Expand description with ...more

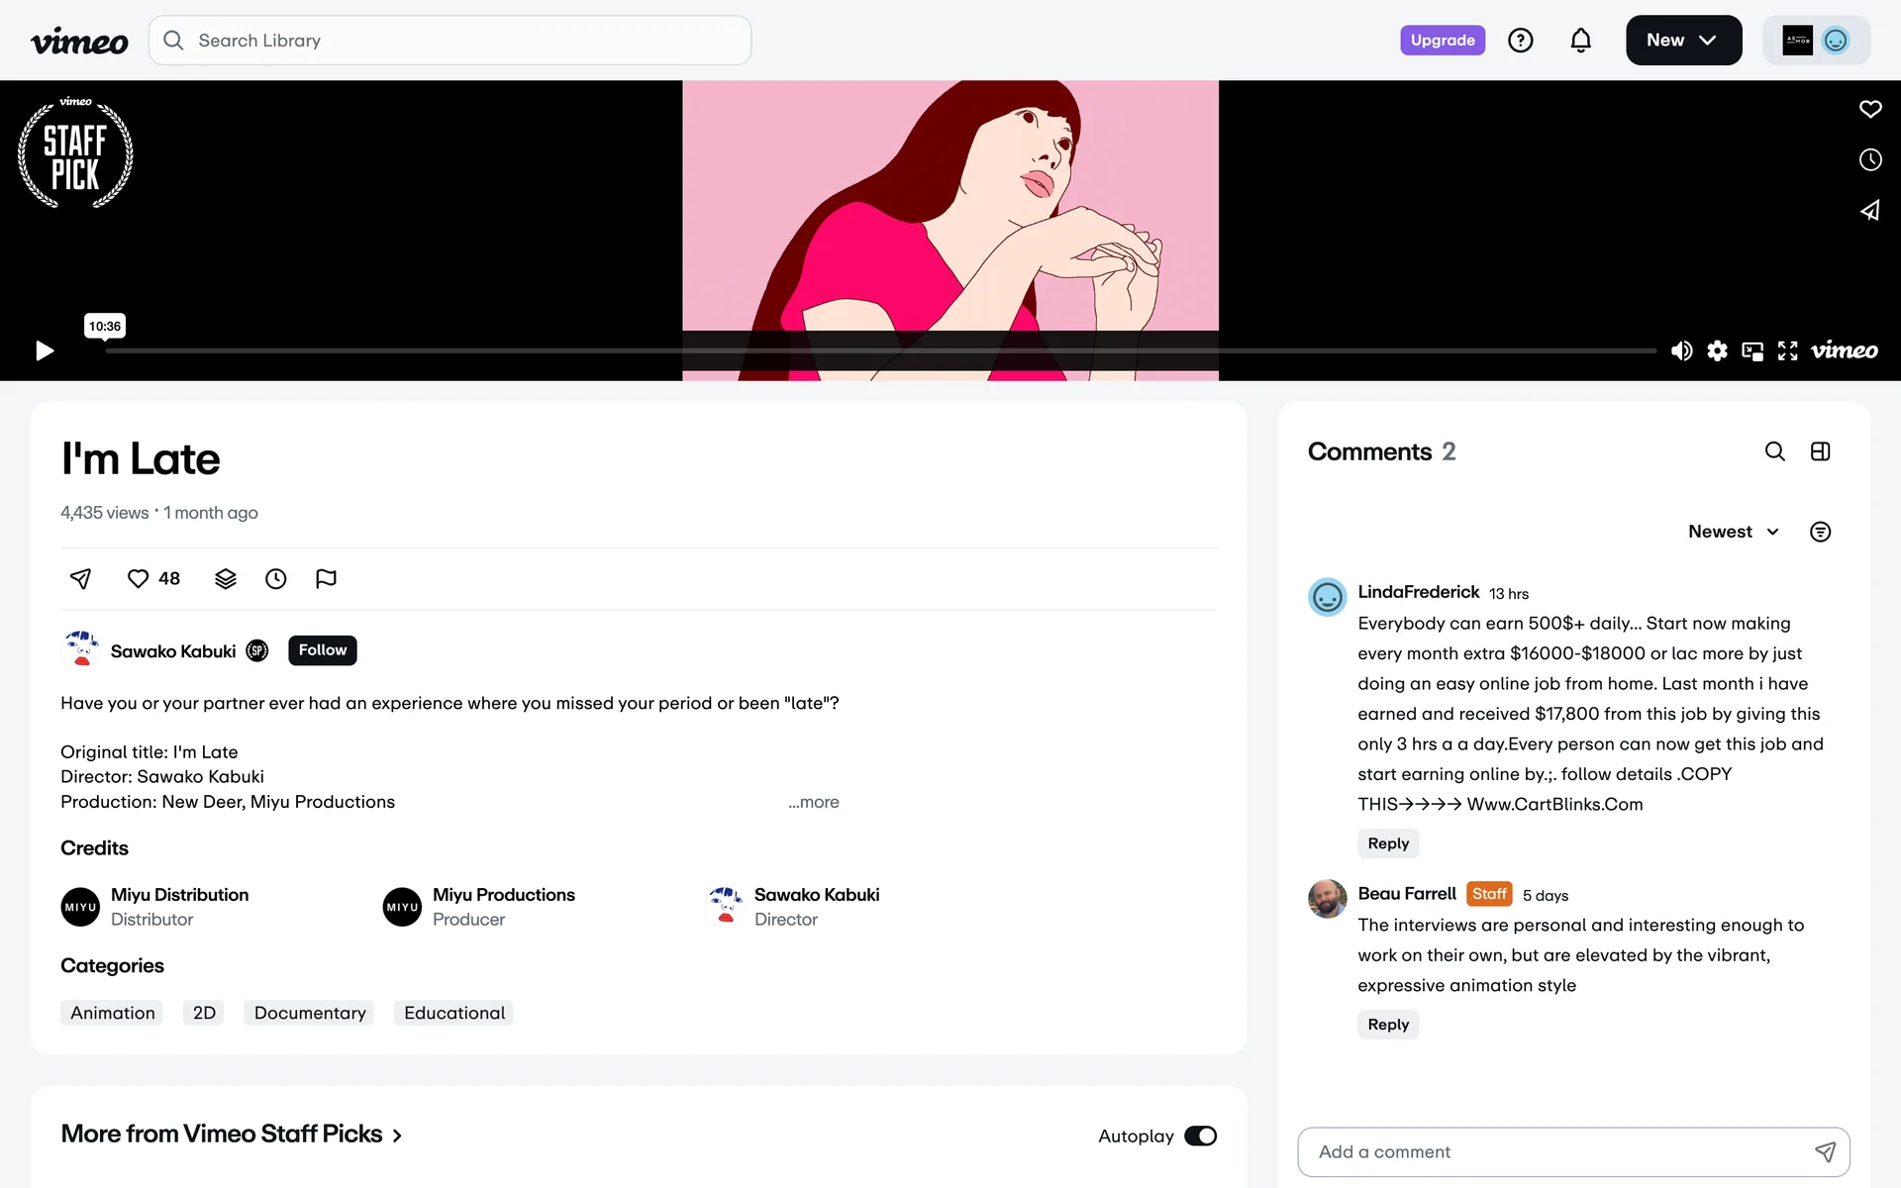coord(814,802)
